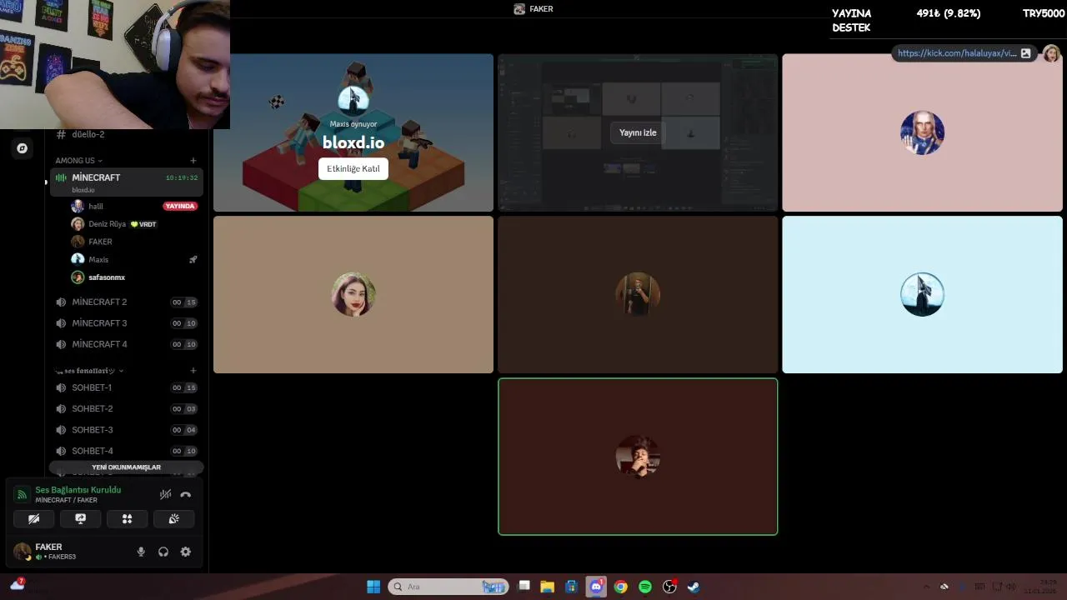Join the SOHBET-2 voice channel
The image size is (1067, 600).
click(125, 408)
